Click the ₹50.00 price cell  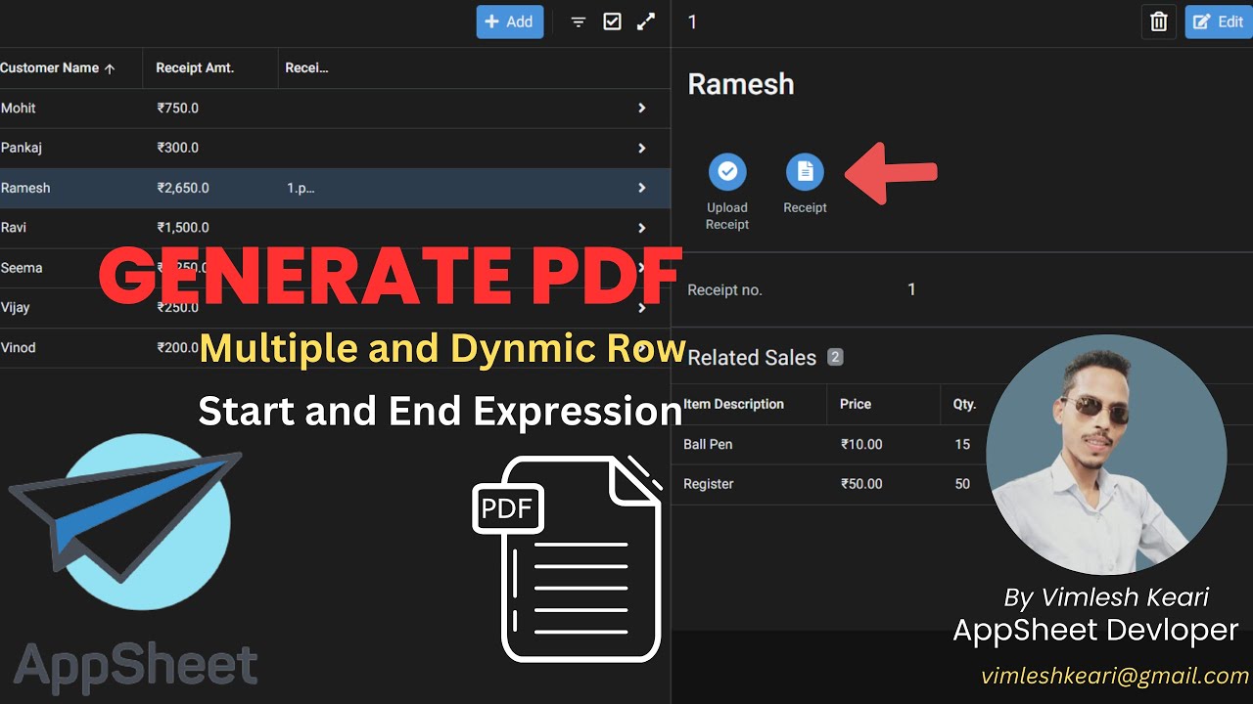pos(861,485)
